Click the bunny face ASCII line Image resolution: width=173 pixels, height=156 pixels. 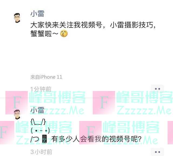pyautogui.click(x=40, y=131)
